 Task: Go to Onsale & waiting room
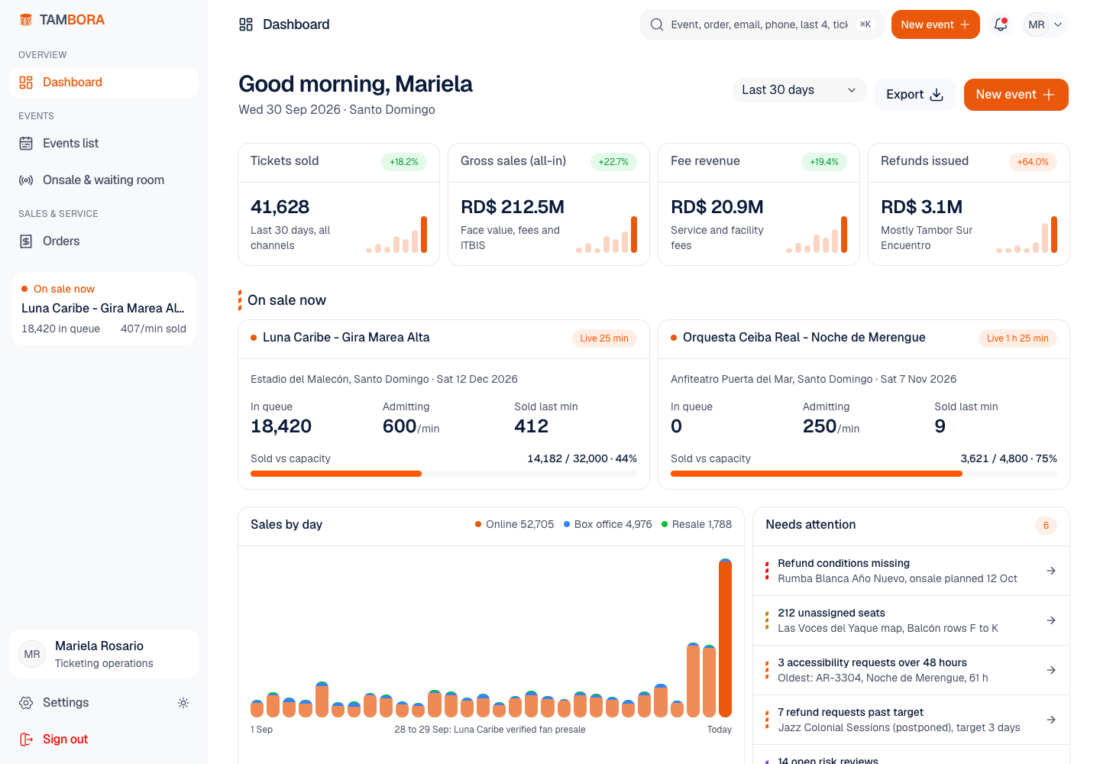[x=104, y=180]
